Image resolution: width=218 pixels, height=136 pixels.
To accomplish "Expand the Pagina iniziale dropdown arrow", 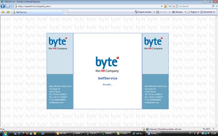I will click(154, 12).
